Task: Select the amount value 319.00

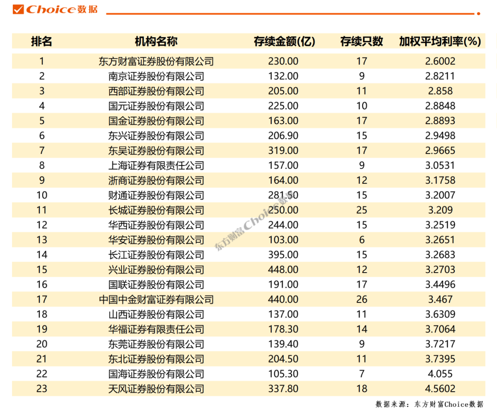Action: 283,150
